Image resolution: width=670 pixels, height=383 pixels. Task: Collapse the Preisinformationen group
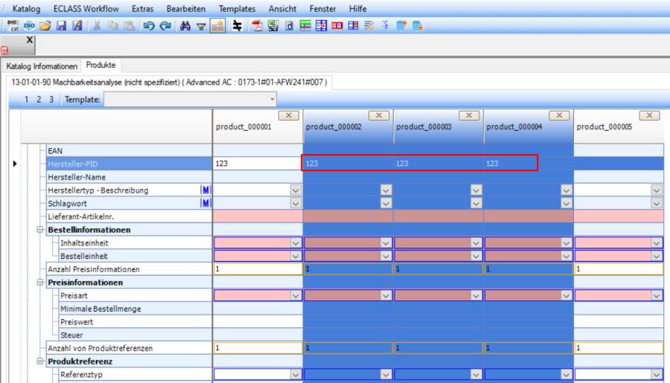pos(40,283)
